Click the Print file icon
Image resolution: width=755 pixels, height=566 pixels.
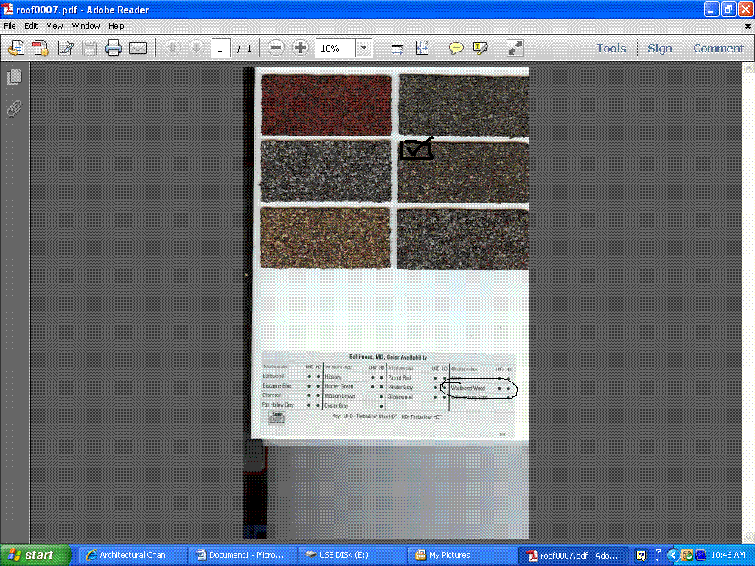click(113, 49)
